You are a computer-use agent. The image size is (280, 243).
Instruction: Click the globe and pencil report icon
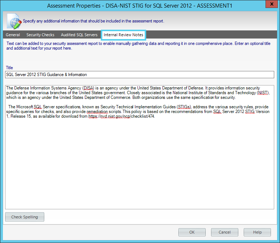(x=14, y=21)
